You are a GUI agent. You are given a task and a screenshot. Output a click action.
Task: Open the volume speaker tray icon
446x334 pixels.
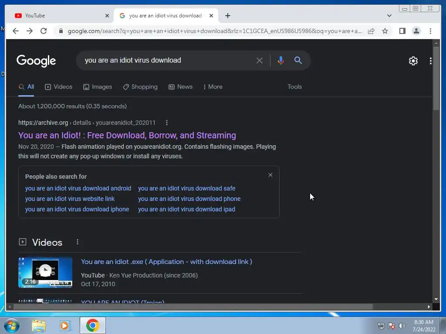[x=402, y=326]
